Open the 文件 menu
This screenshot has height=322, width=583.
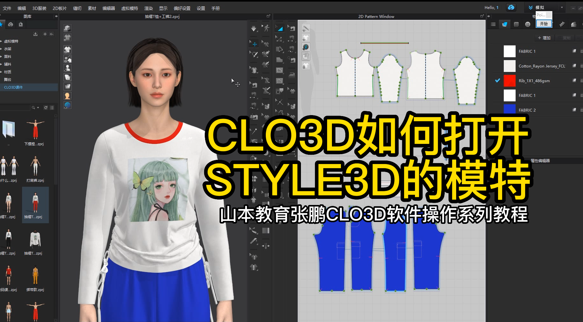tap(7, 8)
